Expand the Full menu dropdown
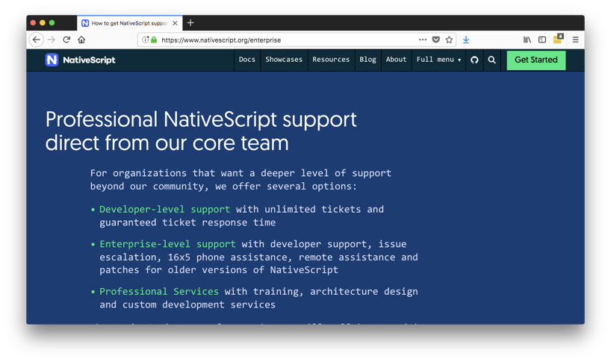 [x=438, y=60]
